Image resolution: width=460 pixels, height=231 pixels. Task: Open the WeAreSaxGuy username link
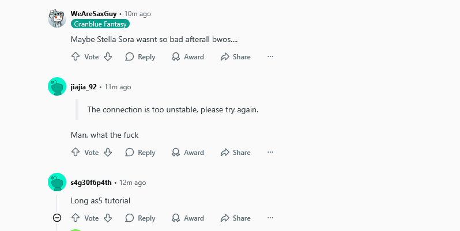click(x=93, y=14)
